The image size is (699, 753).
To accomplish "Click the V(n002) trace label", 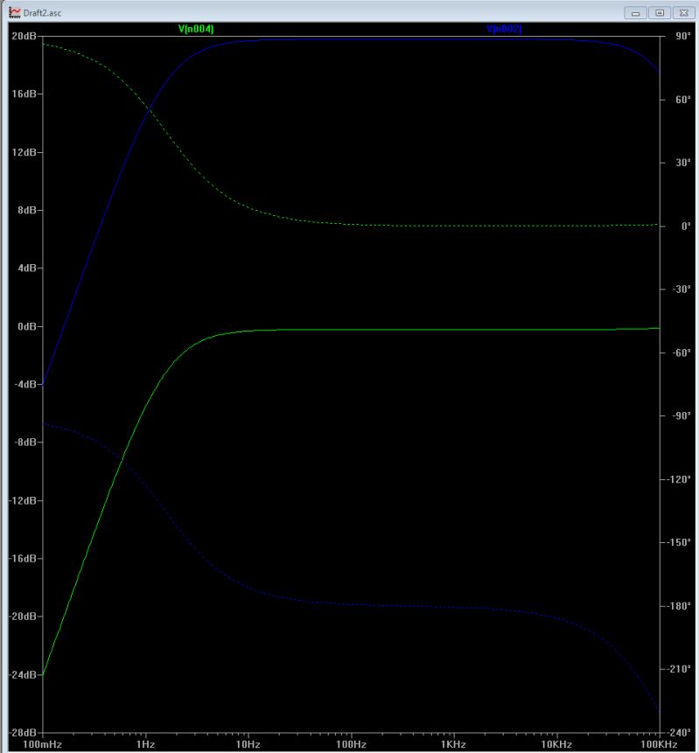I will click(x=503, y=29).
